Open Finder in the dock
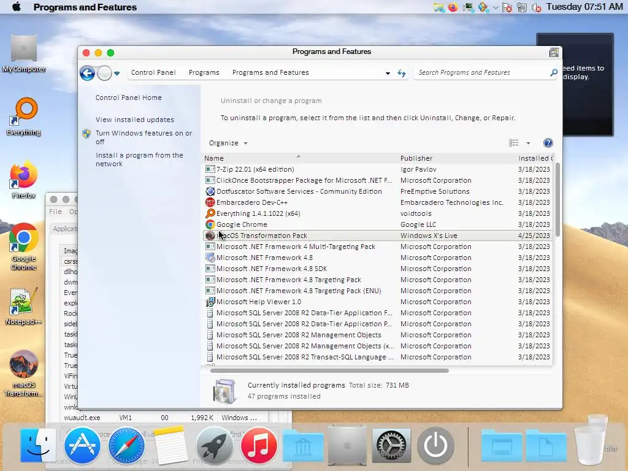The image size is (628, 471). tap(38, 445)
